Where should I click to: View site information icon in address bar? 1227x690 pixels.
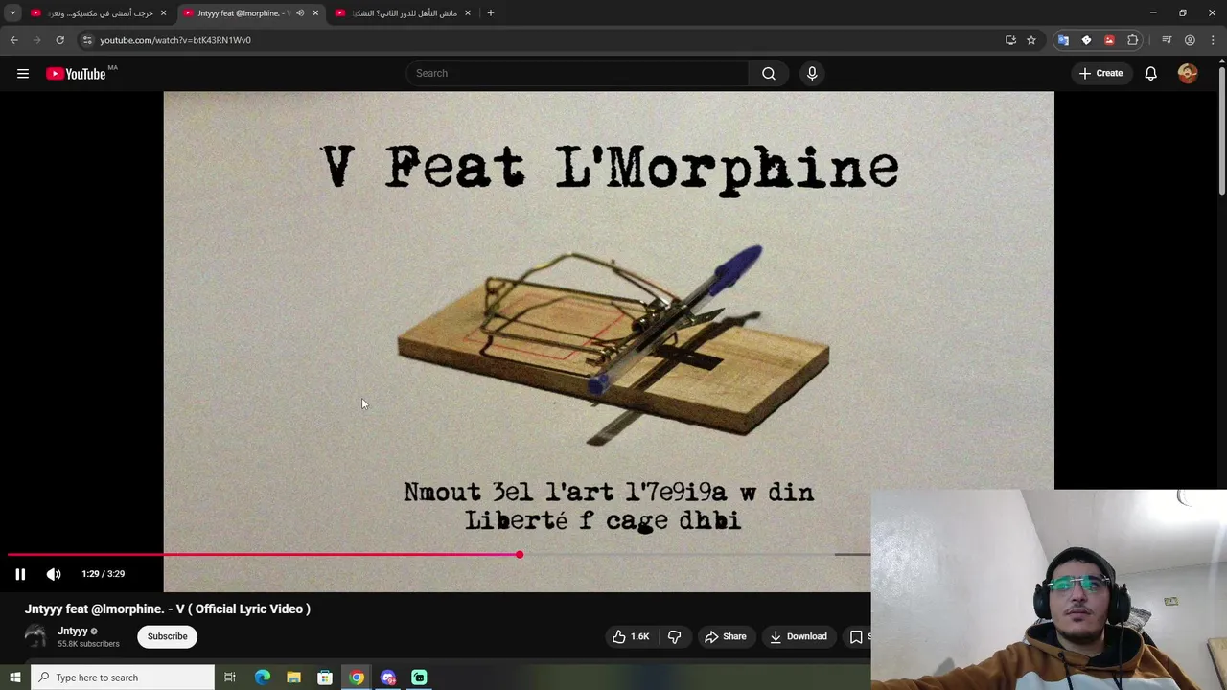(87, 40)
